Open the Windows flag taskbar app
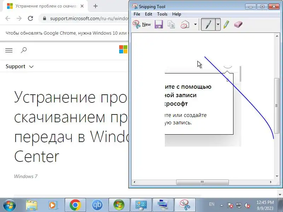Viewport: 283px width, 212px height. (119, 205)
